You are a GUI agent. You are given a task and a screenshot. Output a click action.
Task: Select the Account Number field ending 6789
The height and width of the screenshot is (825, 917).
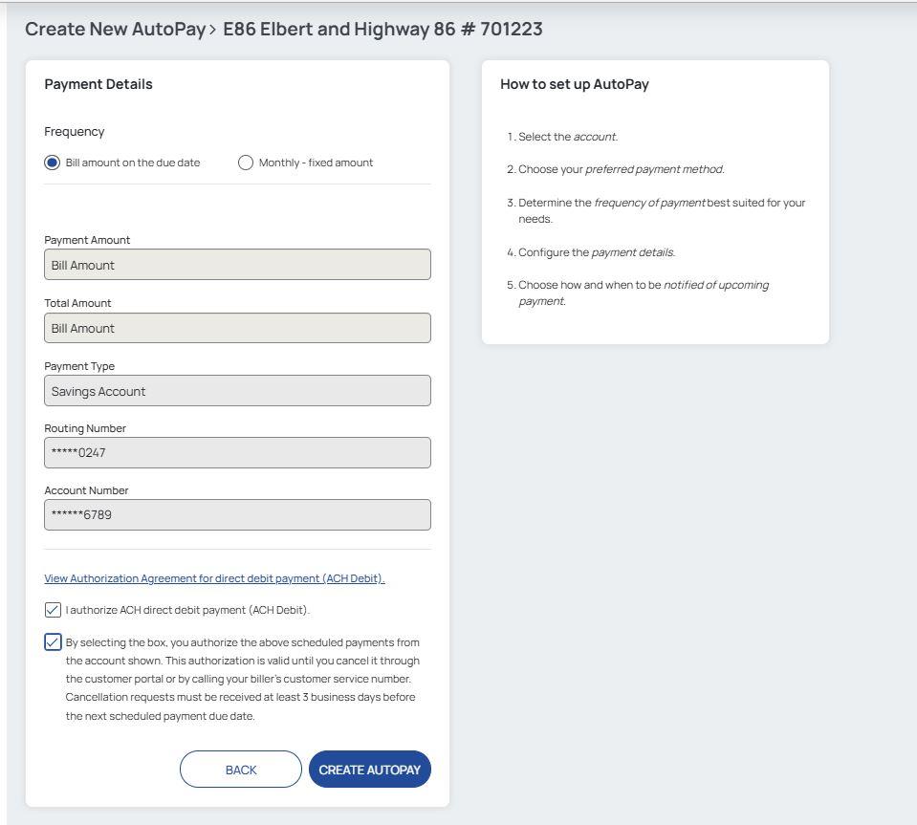pyautogui.click(x=237, y=513)
